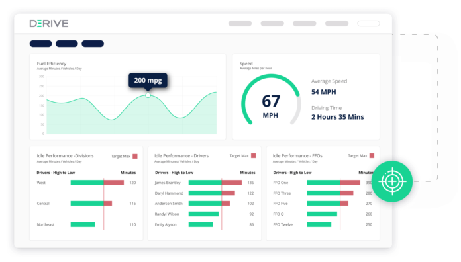Select the 2 Hours 35 Mins driving time
Screen dimensions: 461x262
coord(338,117)
